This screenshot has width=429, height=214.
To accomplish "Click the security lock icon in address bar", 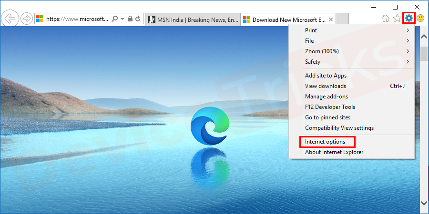I will [x=130, y=19].
